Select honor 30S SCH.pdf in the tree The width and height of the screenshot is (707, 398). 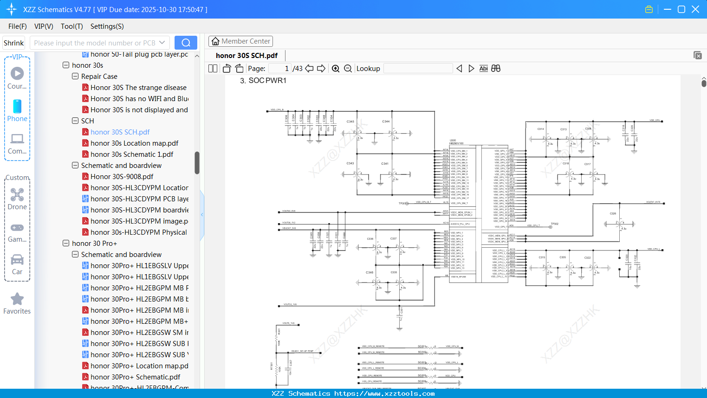(x=120, y=132)
